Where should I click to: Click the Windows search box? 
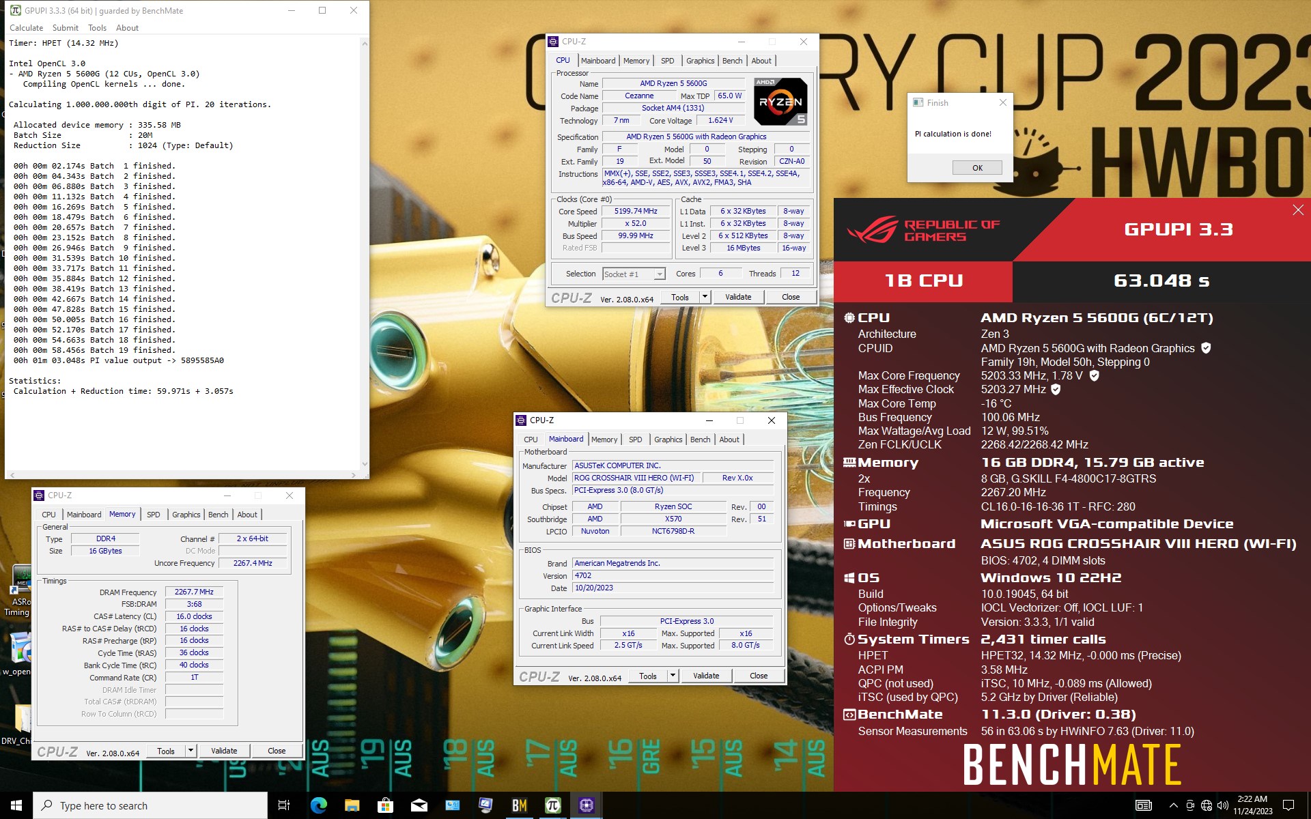150,805
